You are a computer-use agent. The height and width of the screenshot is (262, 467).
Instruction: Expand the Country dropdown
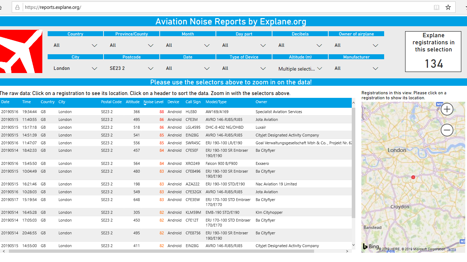[94, 45]
